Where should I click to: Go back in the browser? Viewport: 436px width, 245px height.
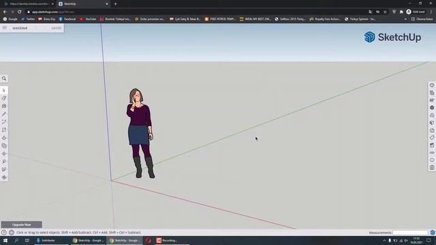click(x=5, y=12)
